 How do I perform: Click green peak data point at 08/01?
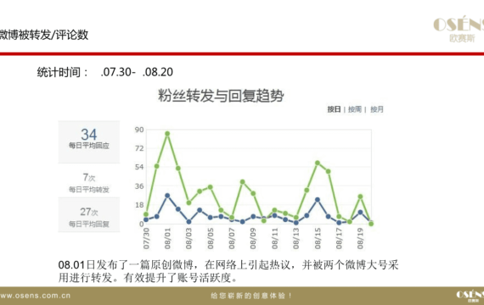coord(167,134)
